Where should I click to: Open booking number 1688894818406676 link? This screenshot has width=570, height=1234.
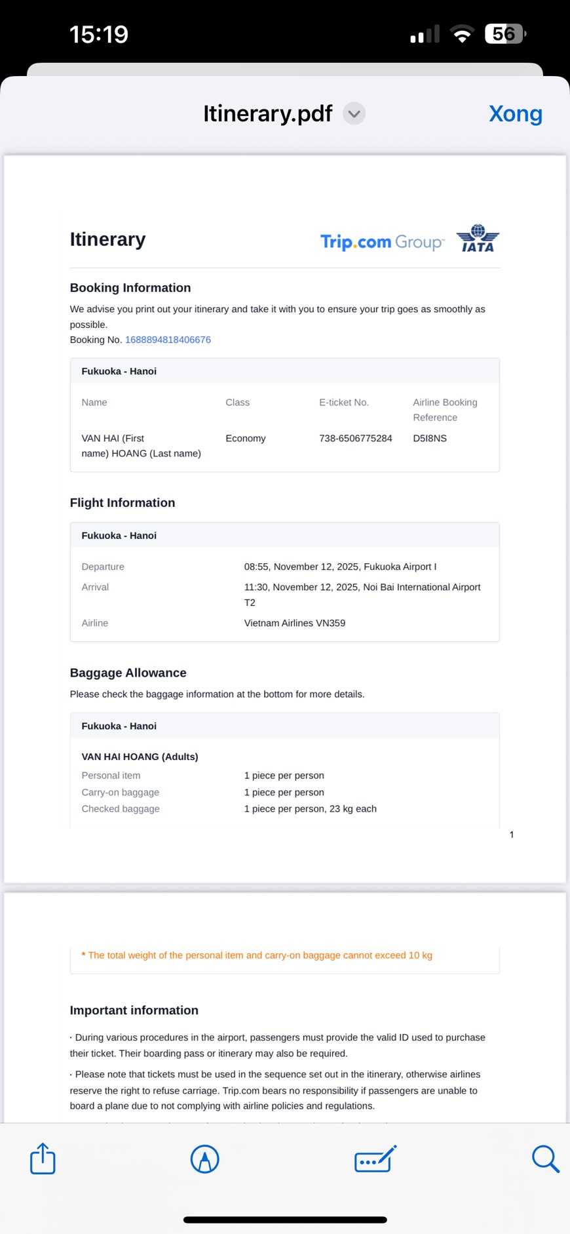tap(168, 340)
